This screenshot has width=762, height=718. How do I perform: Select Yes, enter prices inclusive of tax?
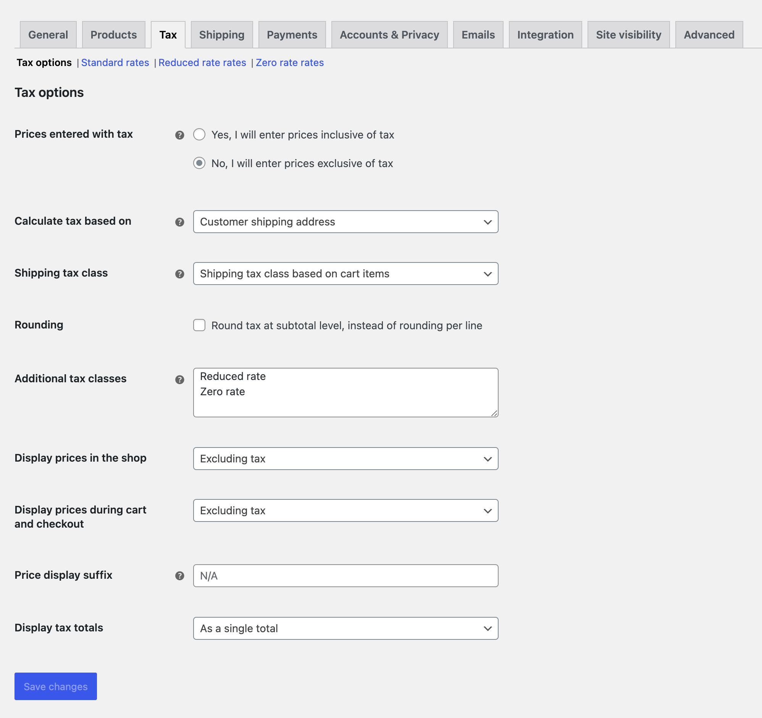point(199,134)
